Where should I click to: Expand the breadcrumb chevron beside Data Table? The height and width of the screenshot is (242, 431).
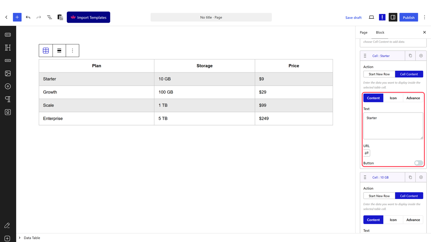click(x=19, y=238)
